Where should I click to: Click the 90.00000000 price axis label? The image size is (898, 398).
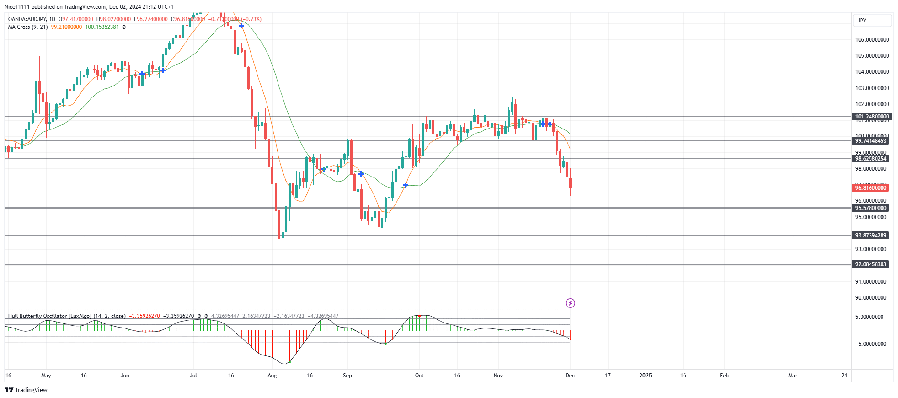pyautogui.click(x=871, y=298)
